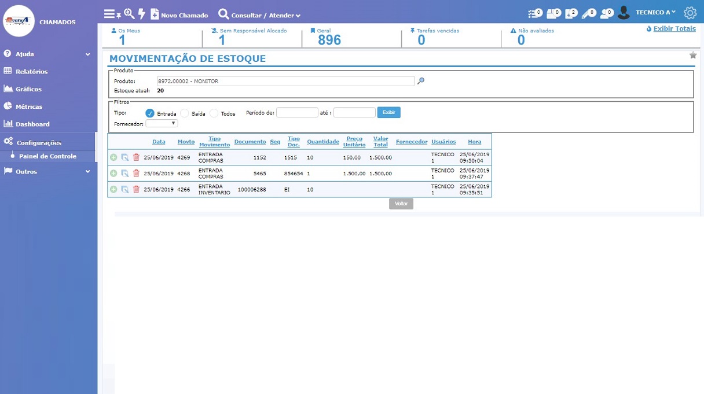Viewport: 704px width, 394px height.
Task: Expand the Outros sidebar section
Action: (47, 171)
